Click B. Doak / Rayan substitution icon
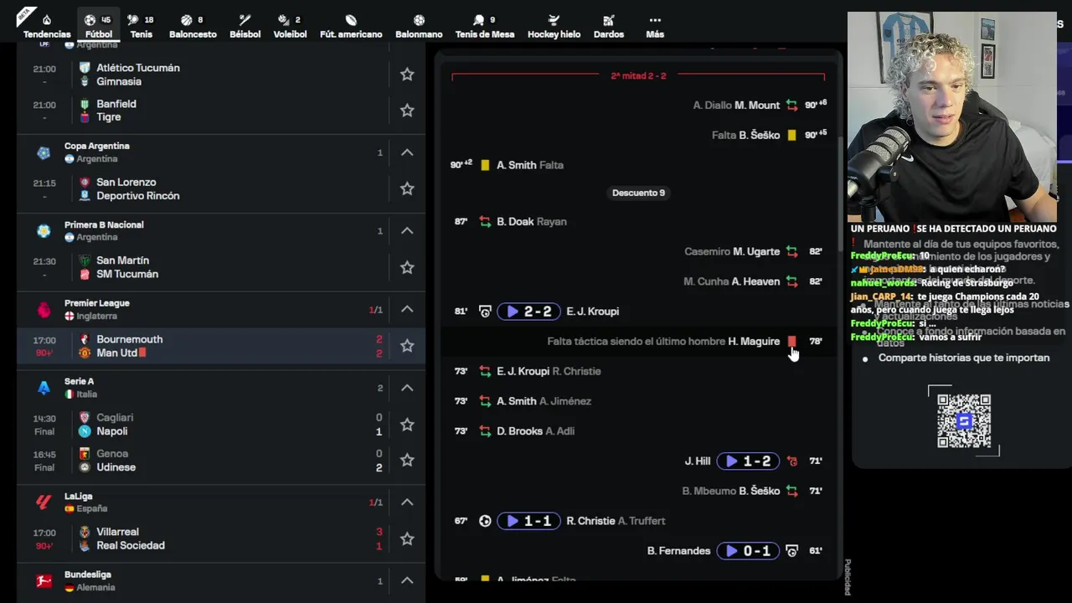Image resolution: width=1072 pixels, height=603 pixels. 485,222
